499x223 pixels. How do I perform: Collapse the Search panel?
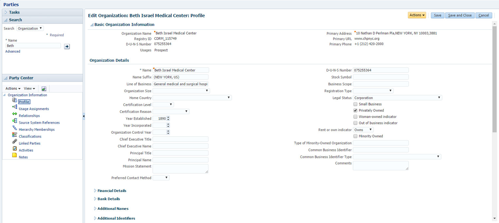[6, 20]
